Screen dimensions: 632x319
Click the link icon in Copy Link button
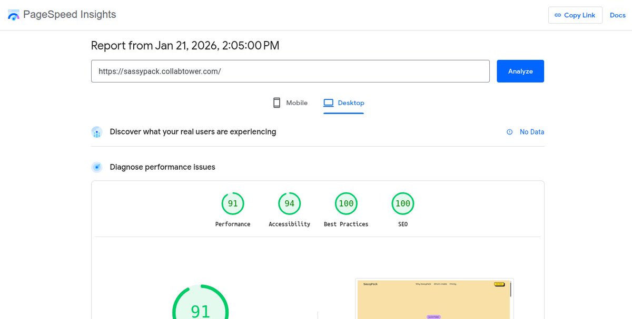[558, 15]
